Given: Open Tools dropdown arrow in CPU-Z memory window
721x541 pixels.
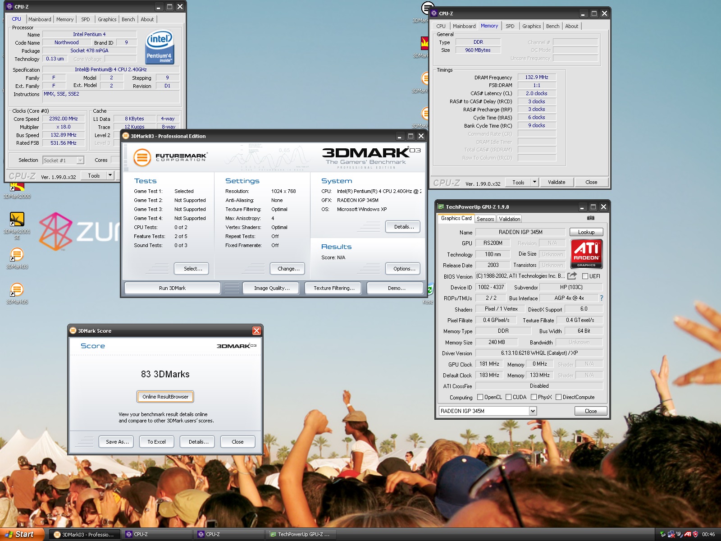Looking at the screenshot, I should [x=535, y=182].
